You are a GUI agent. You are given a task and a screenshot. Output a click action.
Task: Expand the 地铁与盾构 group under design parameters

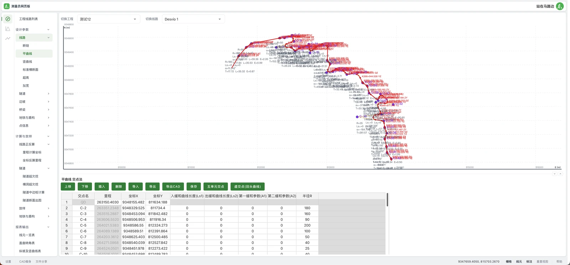click(x=48, y=118)
